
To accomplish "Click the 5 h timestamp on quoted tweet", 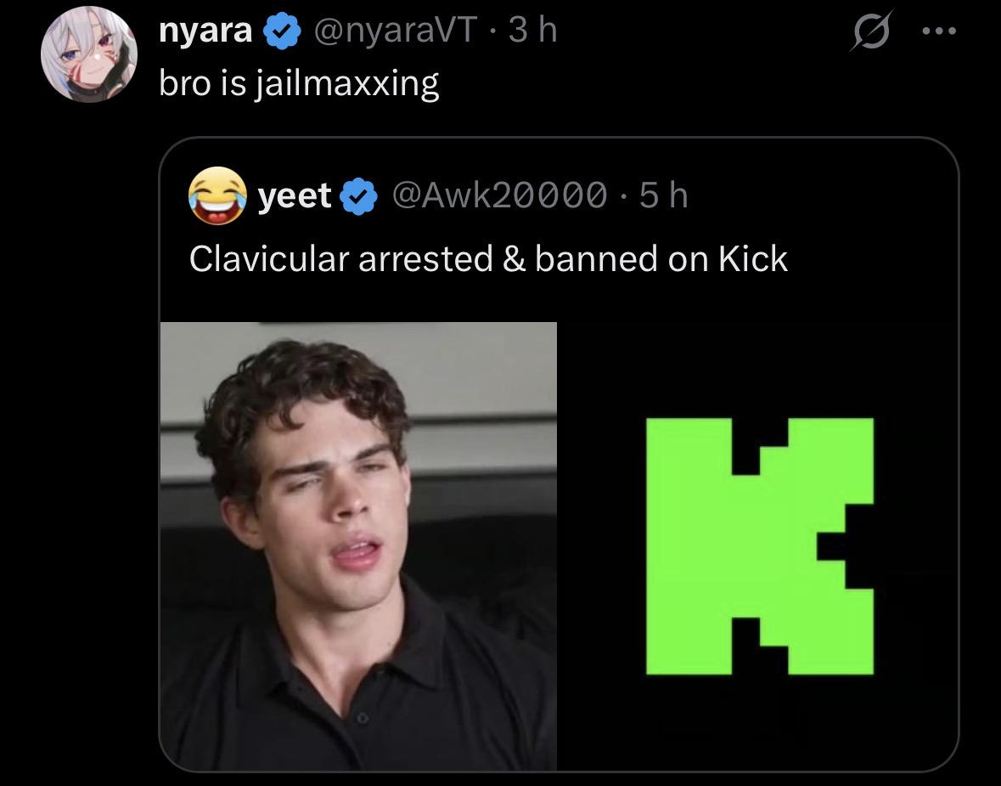I will coord(664,195).
